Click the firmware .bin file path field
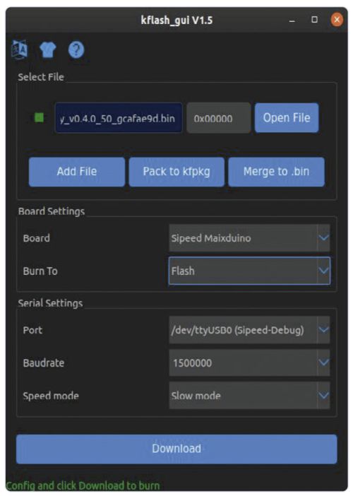Image resolution: width=353 pixels, height=496 pixels. [x=119, y=118]
